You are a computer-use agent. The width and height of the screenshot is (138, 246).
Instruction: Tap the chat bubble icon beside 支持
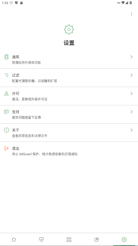(6, 112)
